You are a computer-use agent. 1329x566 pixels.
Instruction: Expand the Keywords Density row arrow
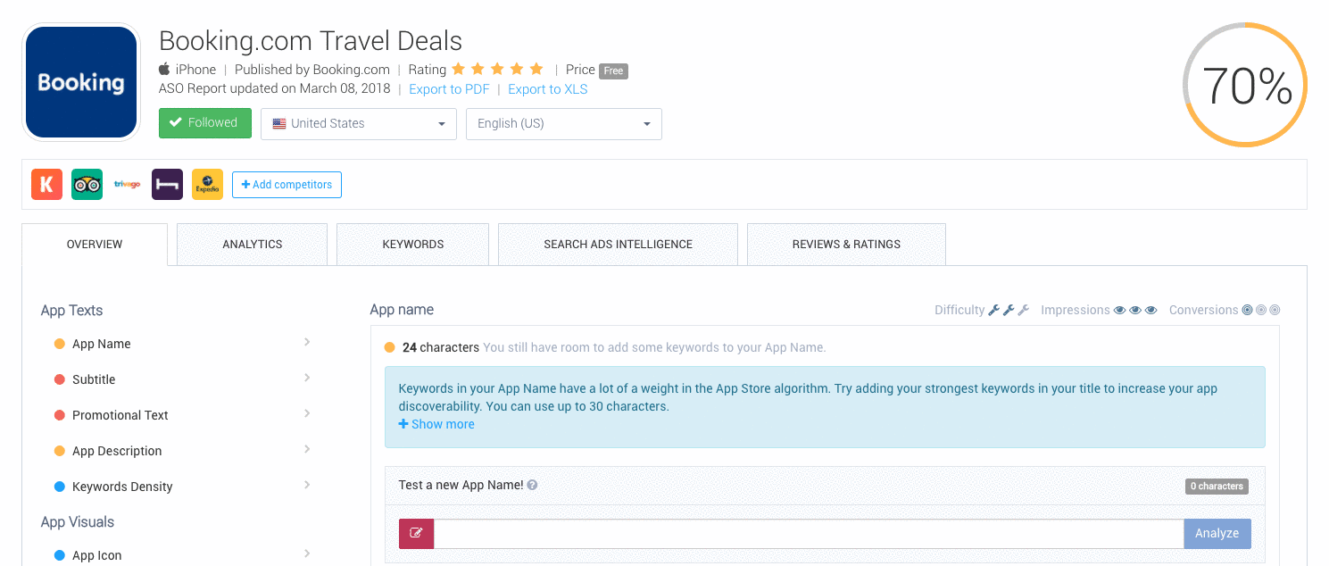point(307,486)
